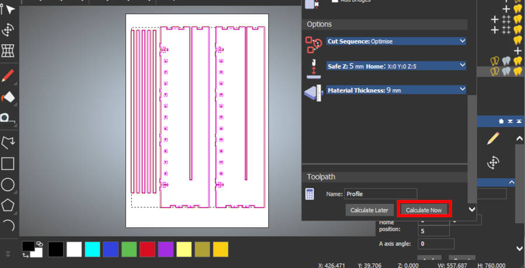Click the home icon in blue panel header
The width and height of the screenshot is (525, 268).
[x=501, y=121]
